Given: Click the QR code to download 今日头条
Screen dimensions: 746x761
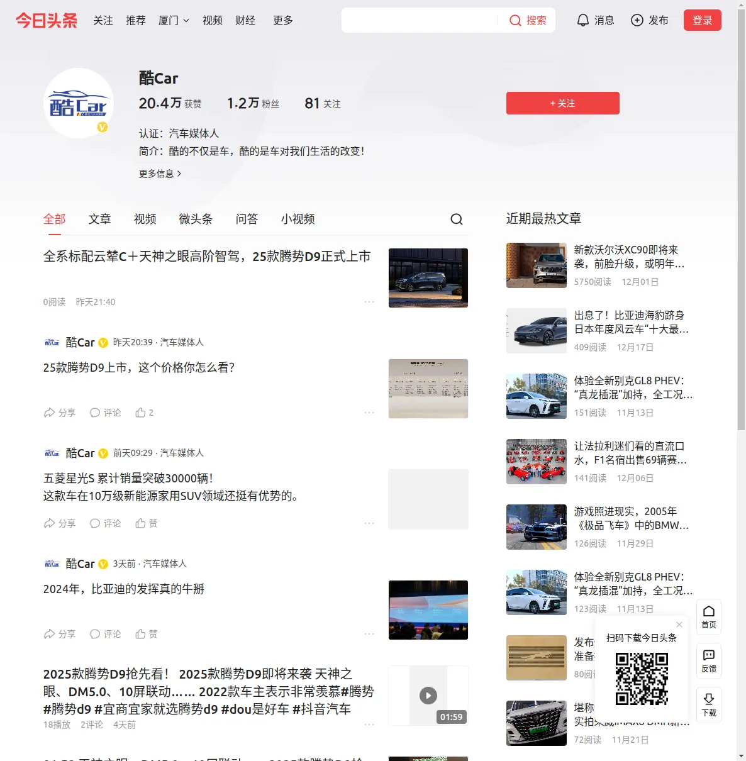Looking at the screenshot, I should pyautogui.click(x=642, y=679).
